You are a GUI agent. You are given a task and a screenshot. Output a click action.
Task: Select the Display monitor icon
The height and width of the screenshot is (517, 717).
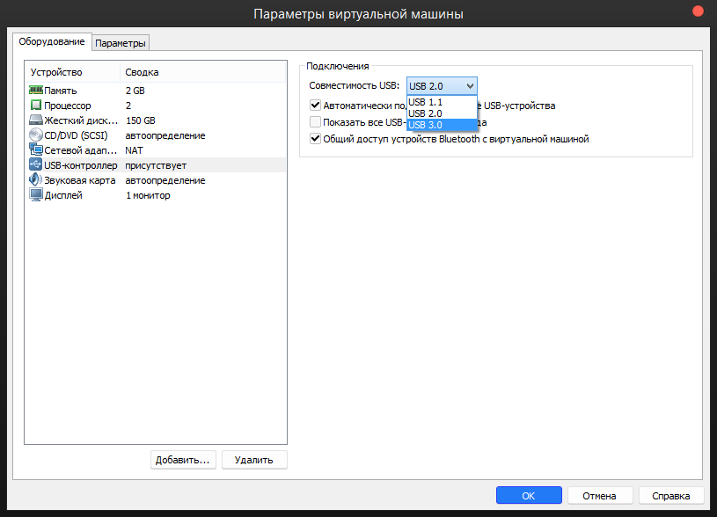[36, 195]
